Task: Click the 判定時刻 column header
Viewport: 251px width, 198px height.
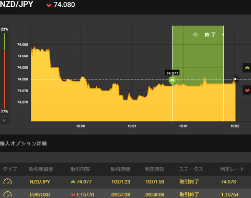Action: [x=155, y=169]
